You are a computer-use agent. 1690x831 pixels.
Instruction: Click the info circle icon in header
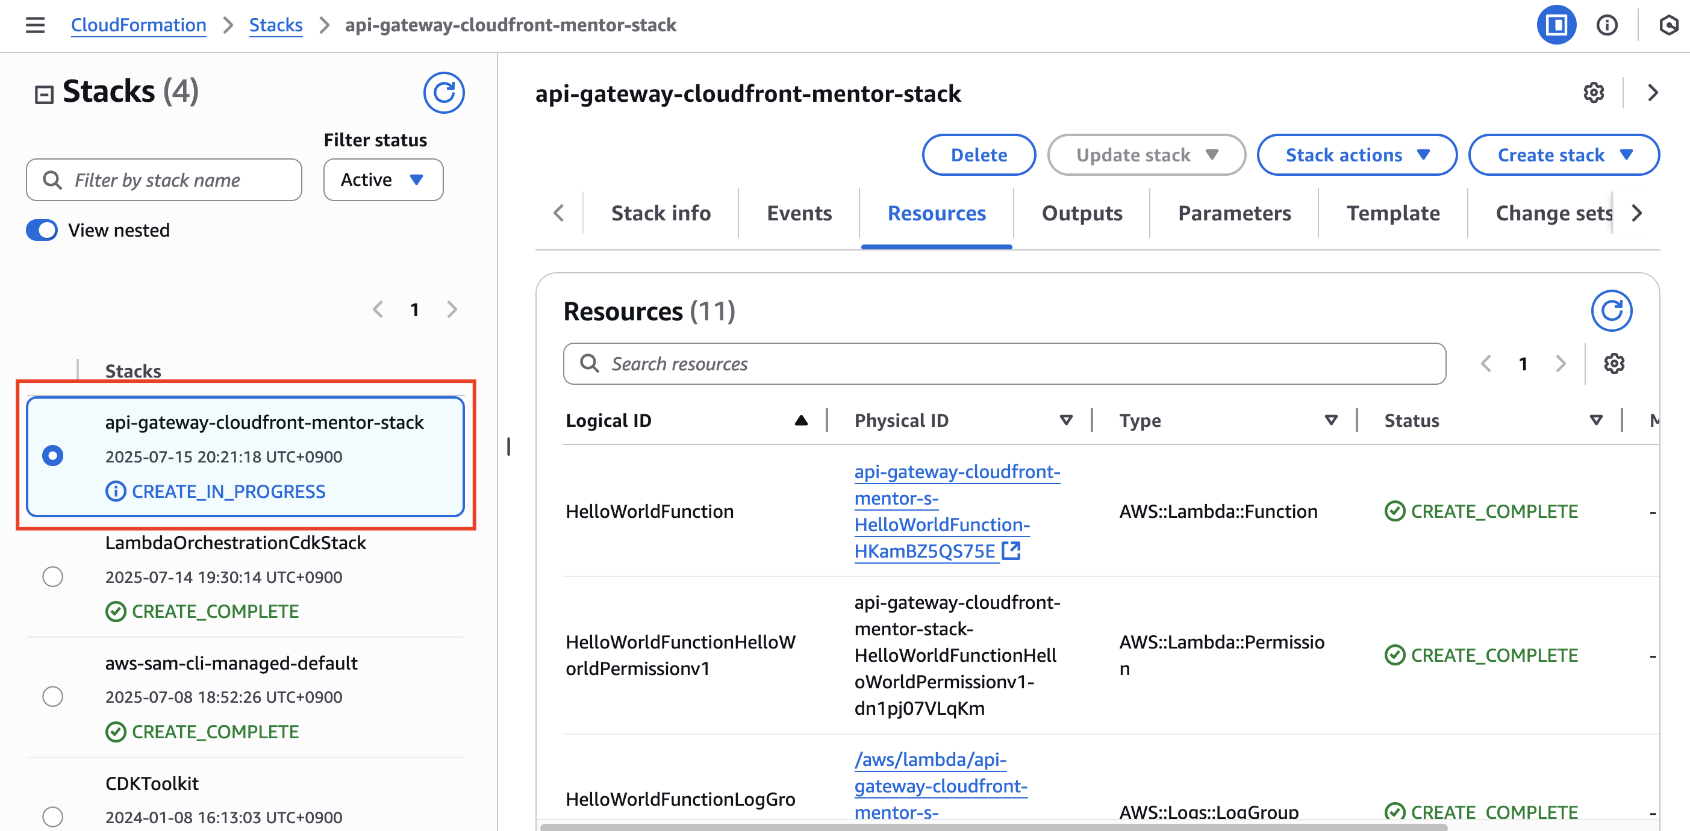click(1606, 25)
